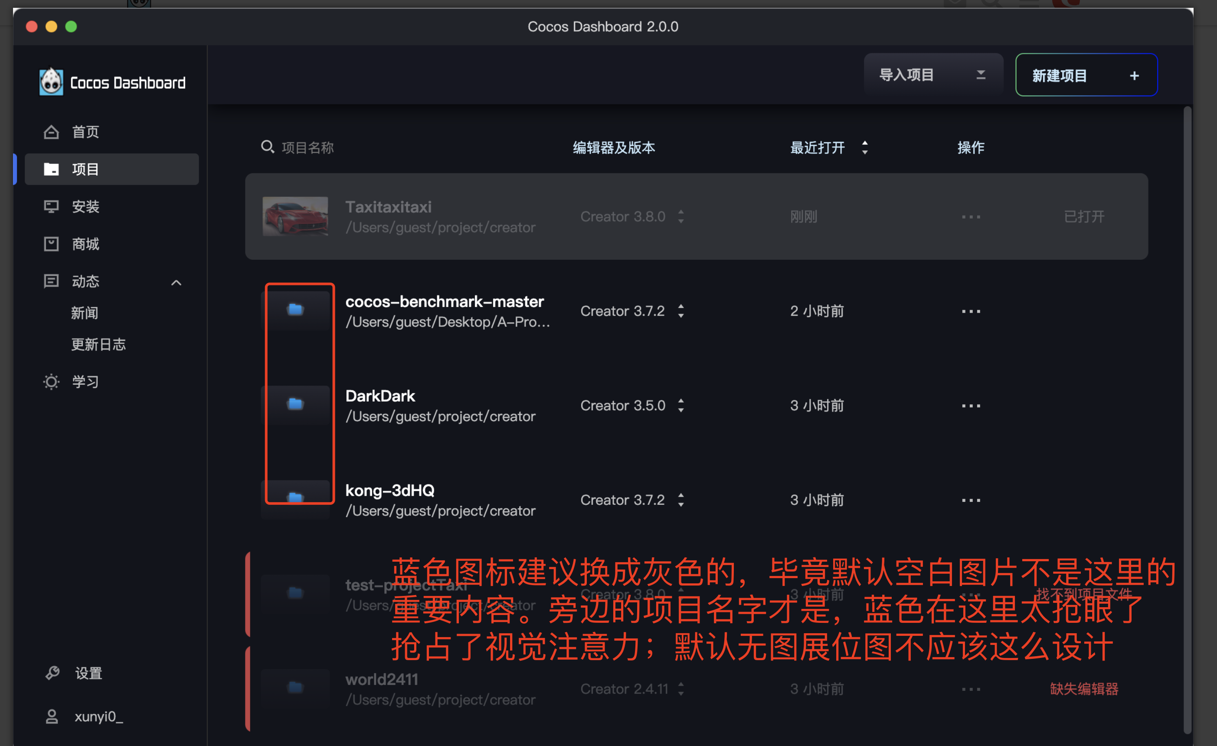Change Creator 3.7.2 version of kong-3dHQ
This screenshot has width=1217, height=746.
click(x=681, y=500)
